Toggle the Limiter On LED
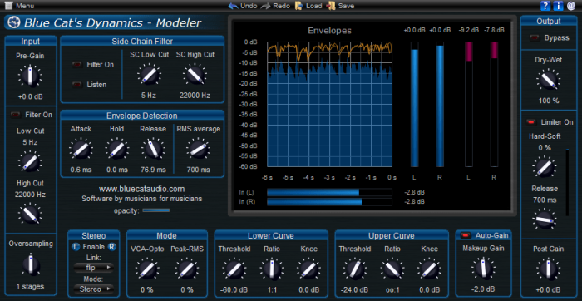 [530, 122]
